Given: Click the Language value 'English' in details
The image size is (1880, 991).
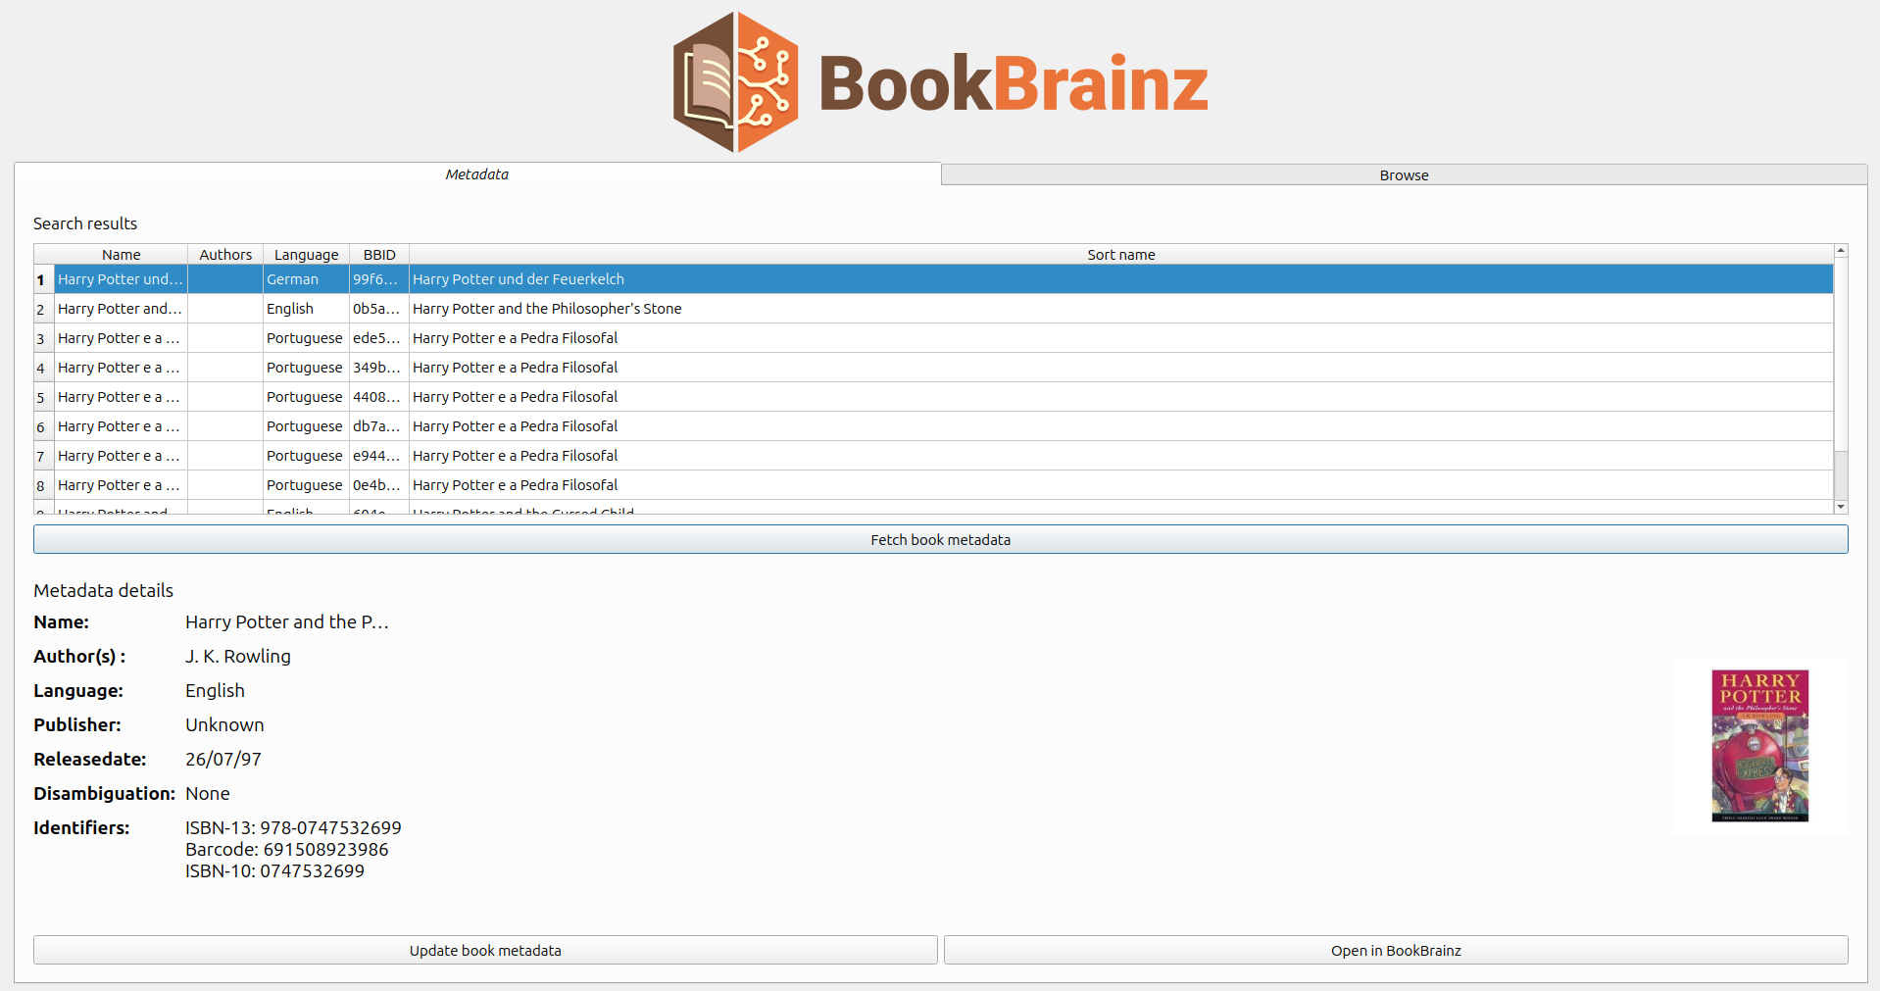Looking at the screenshot, I should point(215,691).
